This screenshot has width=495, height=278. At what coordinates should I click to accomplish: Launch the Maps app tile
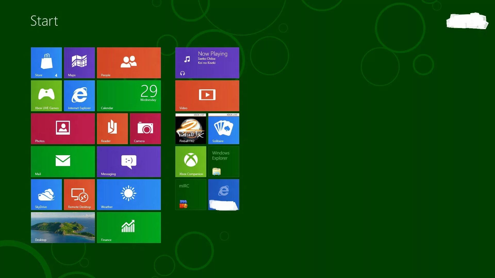tap(79, 63)
